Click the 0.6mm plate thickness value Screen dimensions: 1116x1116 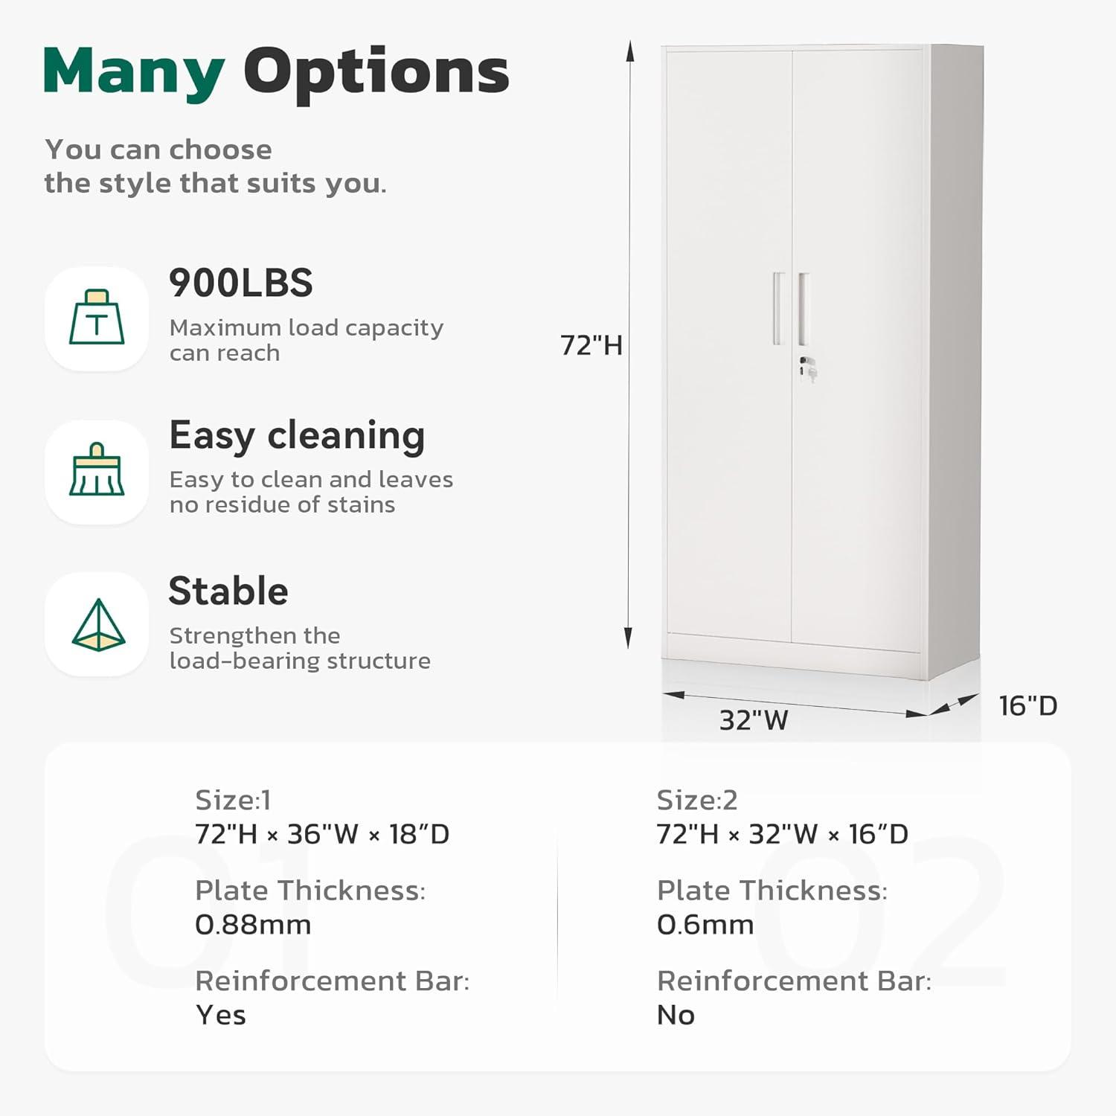click(x=705, y=925)
